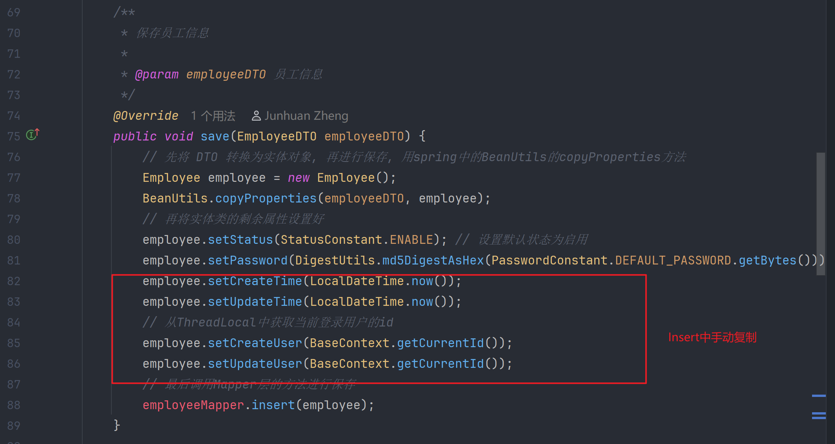835x444 pixels.
Task: Click the StatusConstant class reference
Action: click(331, 240)
